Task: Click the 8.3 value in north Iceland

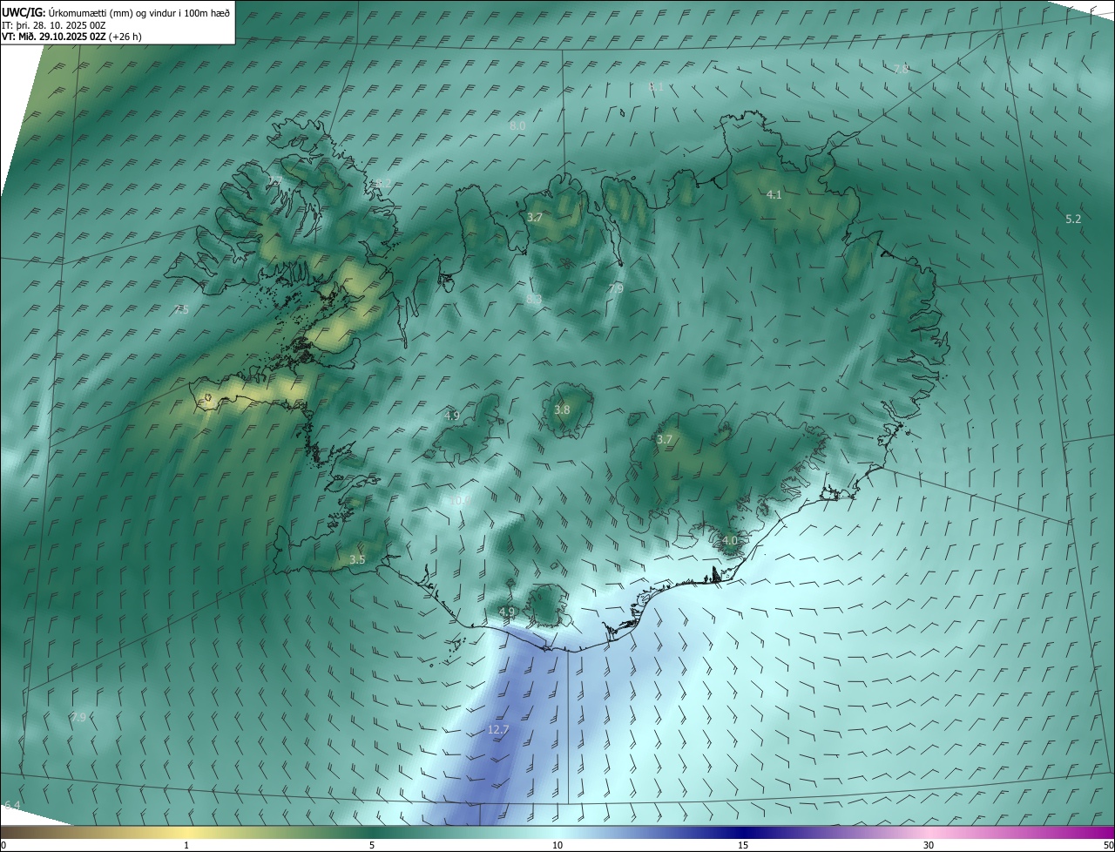Action: (x=534, y=299)
